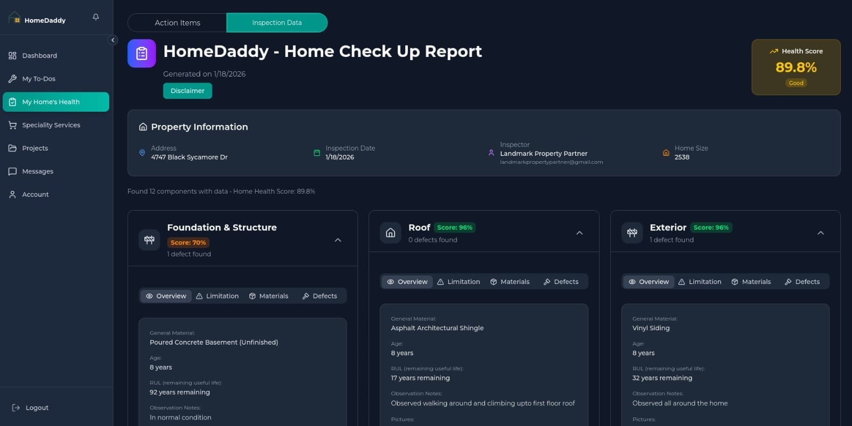Click the inspector email landmarkpropertypartner@gmail.com

click(x=551, y=162)
